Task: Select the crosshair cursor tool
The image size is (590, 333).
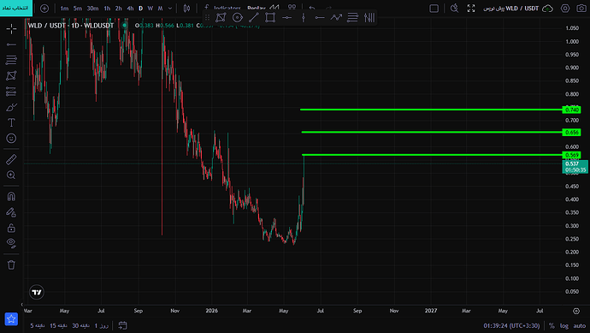Action: click(x=11, y=28)
